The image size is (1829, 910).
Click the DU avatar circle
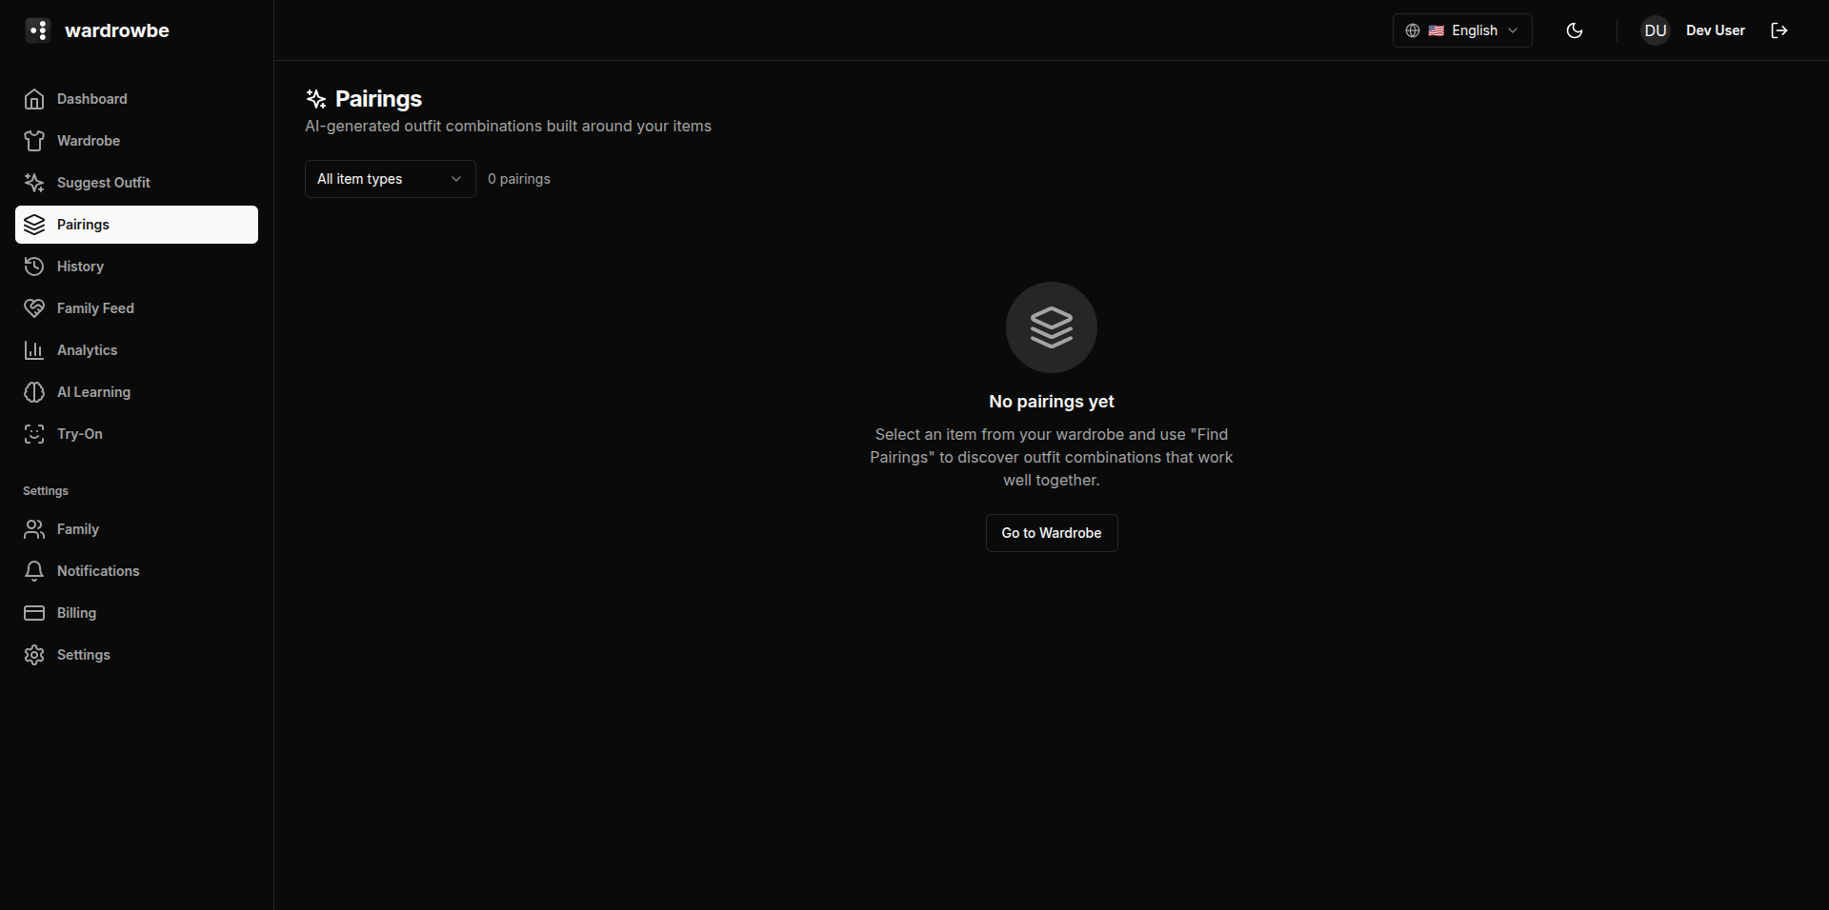pyautogui.click(x=1656, y=30)
